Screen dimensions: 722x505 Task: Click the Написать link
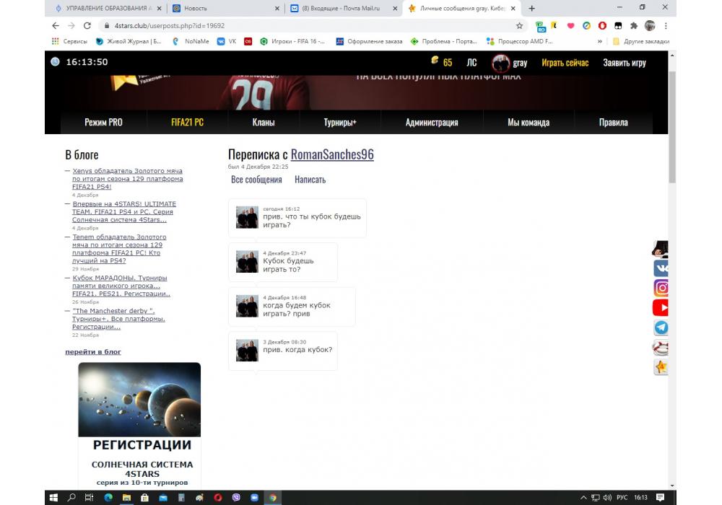(310, 180)
